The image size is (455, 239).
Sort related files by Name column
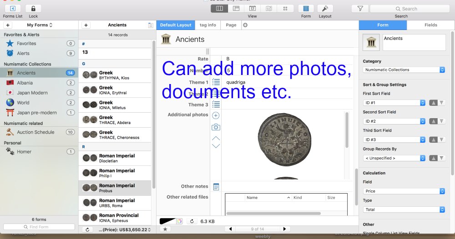click(x=268, y=198)
